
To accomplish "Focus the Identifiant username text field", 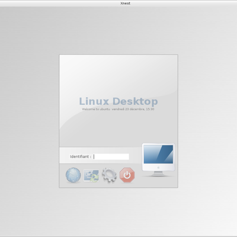I will click(x=111, y=156).
